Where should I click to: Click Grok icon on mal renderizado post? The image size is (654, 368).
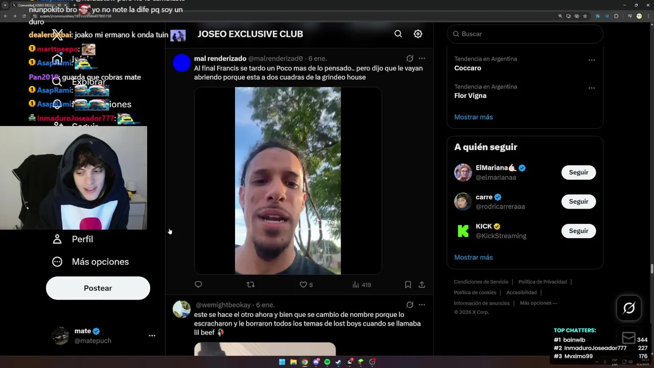[410, 58]
